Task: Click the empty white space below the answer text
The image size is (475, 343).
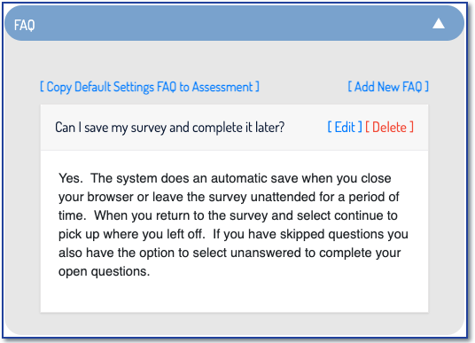Action: tap(234, 297)
